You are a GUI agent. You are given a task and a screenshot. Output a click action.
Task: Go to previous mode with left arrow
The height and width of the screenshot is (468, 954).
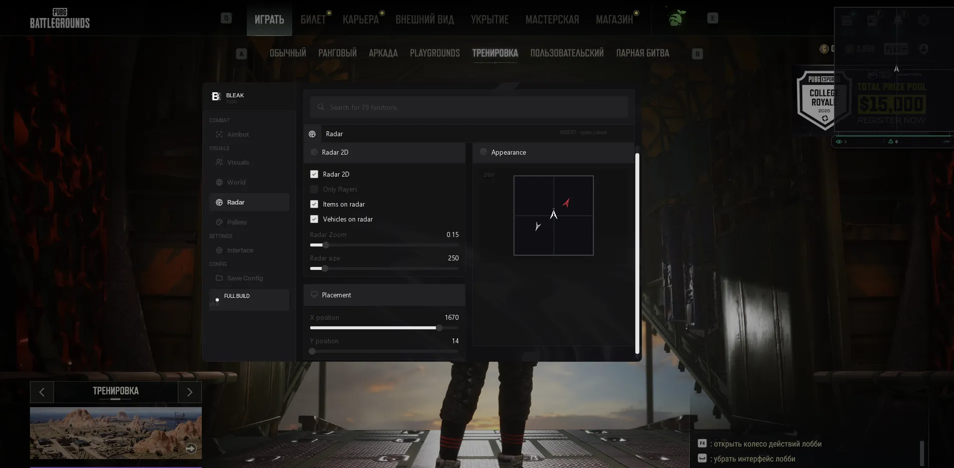(42, 392)
